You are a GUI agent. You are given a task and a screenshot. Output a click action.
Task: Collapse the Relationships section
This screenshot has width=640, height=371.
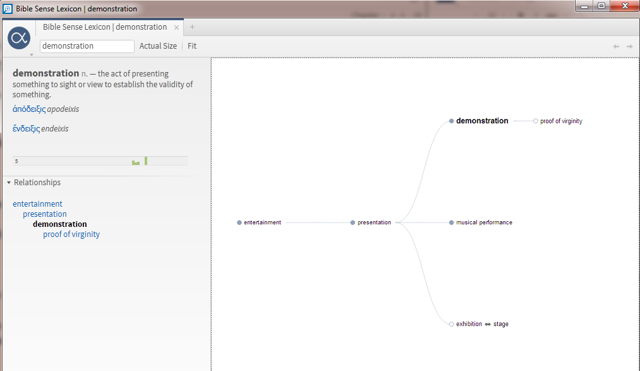click(9, 183)
